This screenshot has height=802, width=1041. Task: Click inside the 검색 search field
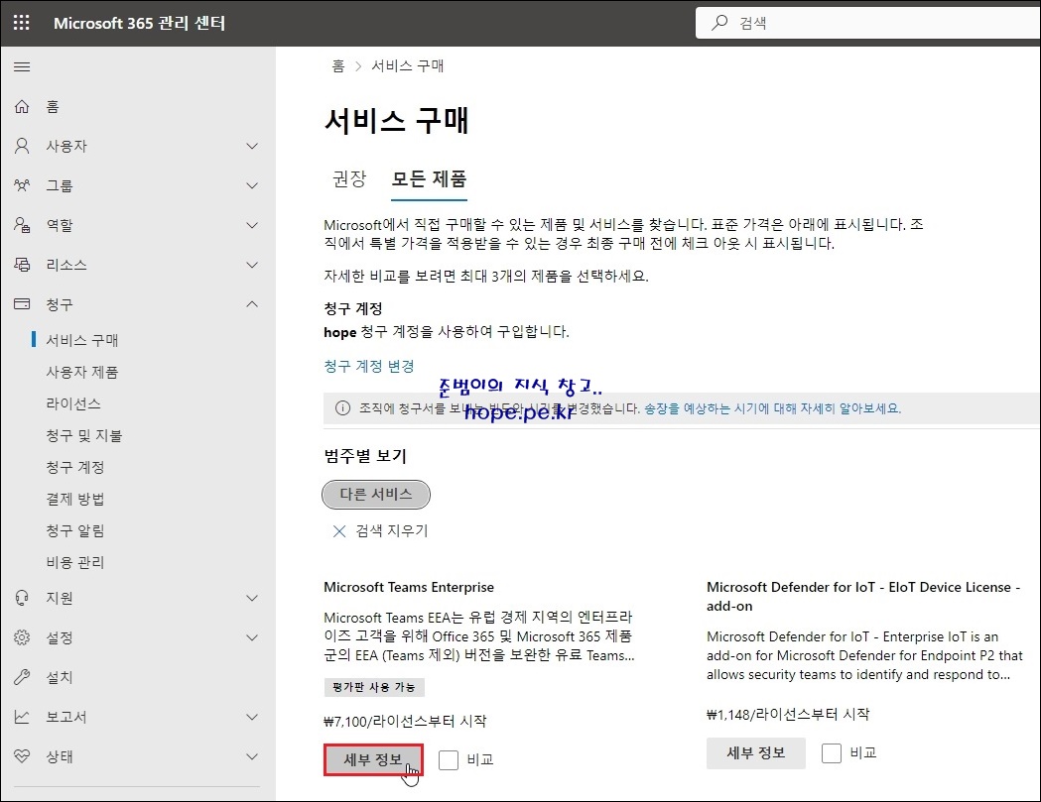(x=867, y=23)
